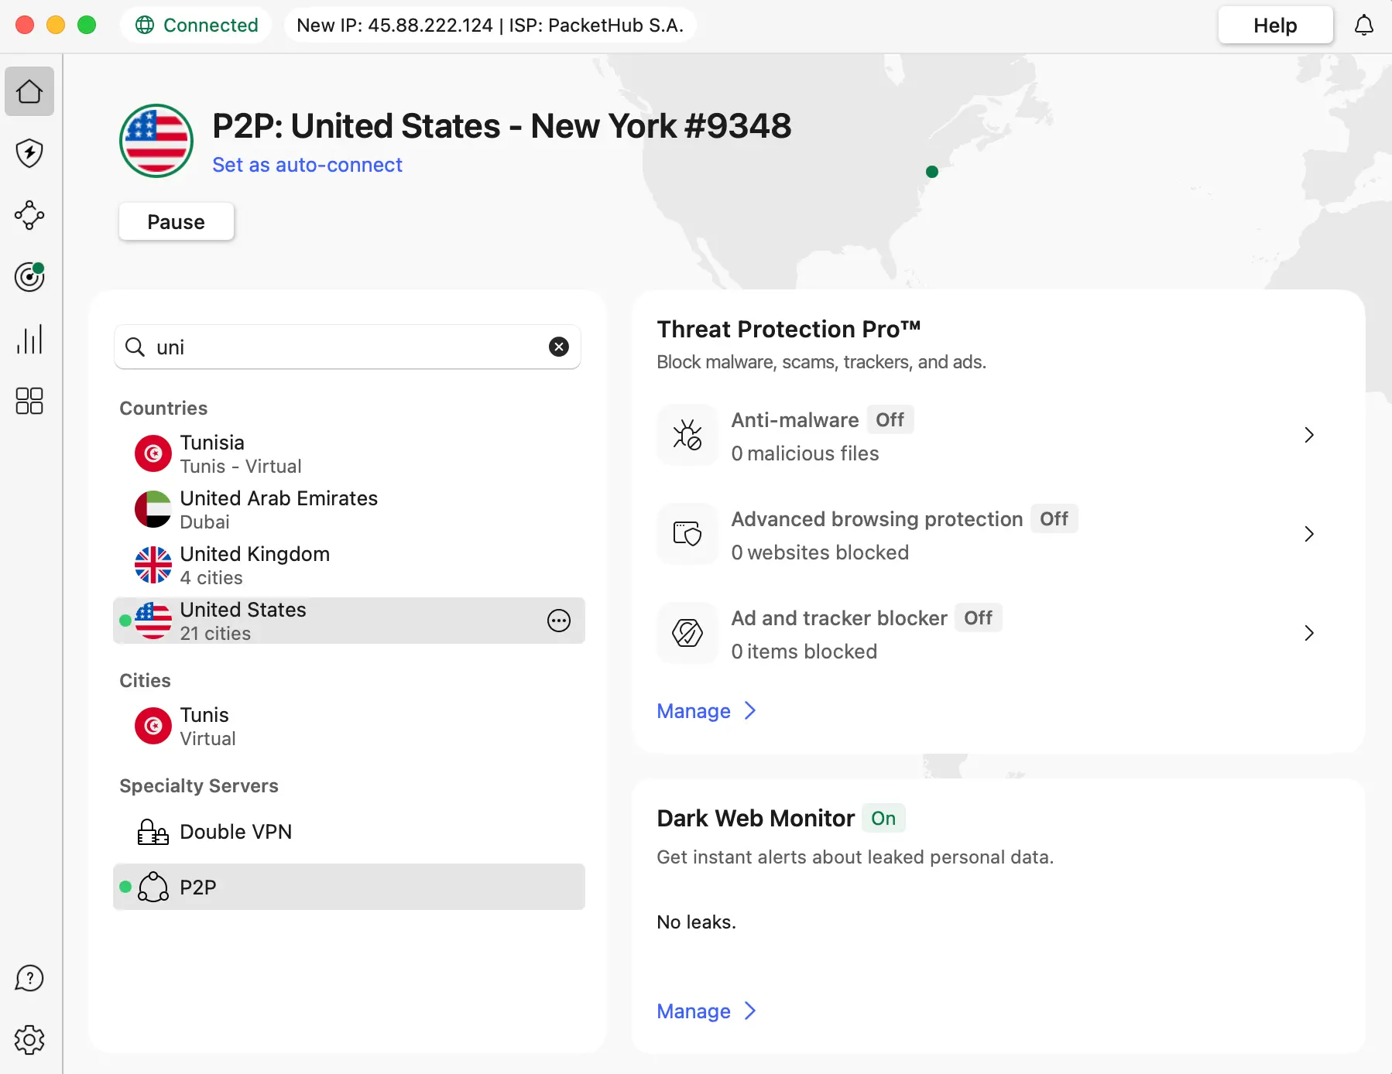This screenshot has height=1074, width=1392.
Task: Clear the server search field text
Action: tap(559, 347)
